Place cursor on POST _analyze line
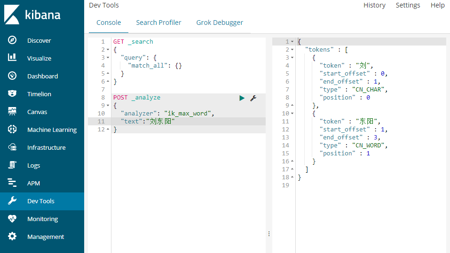450x253 pixels. (x=137, y=98)
